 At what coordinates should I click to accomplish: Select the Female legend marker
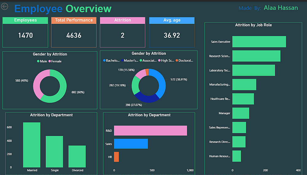tap(50, 61)
